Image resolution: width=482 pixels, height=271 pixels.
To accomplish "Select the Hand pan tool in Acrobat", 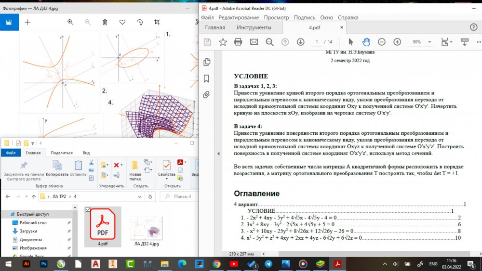I will coord(366,42).
